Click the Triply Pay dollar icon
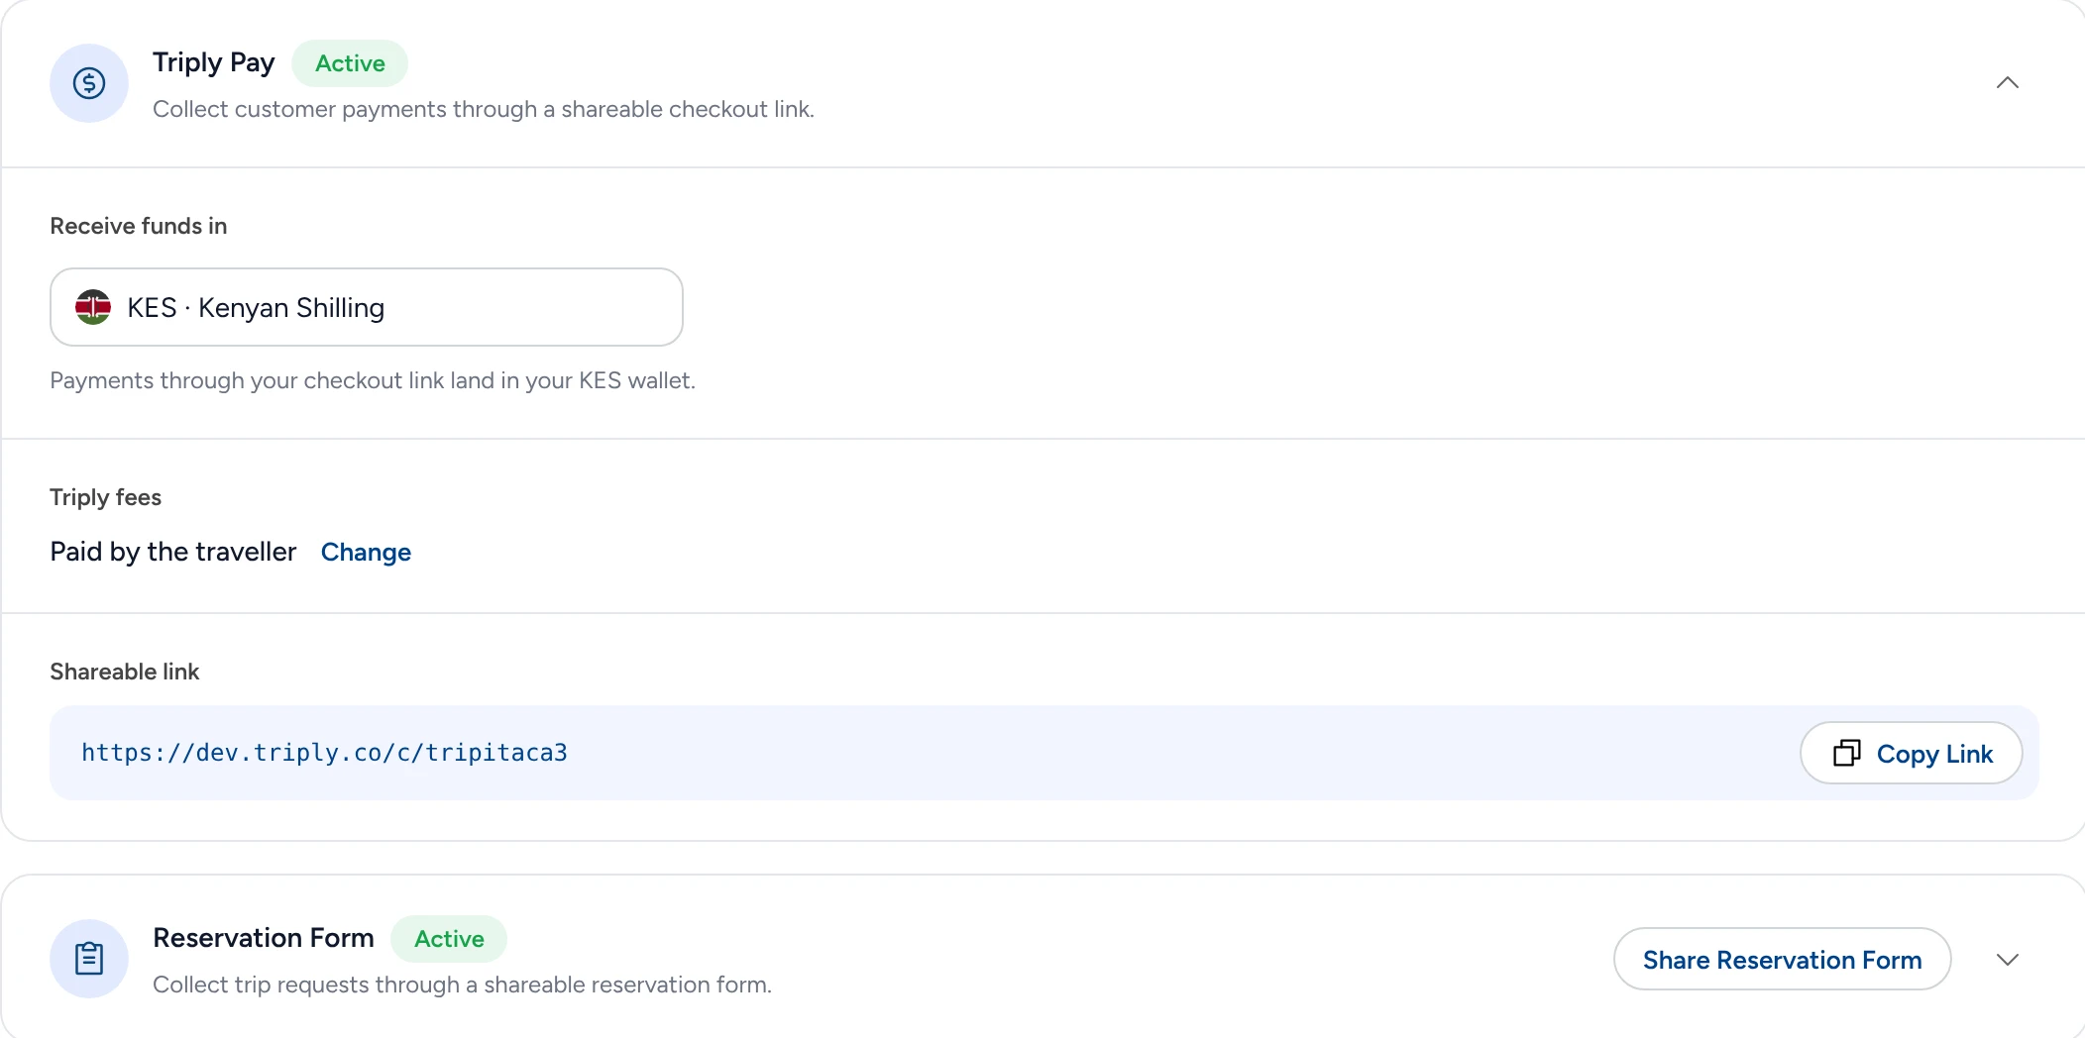Viewport: 2085px width, 1038px height. [89, 83]
